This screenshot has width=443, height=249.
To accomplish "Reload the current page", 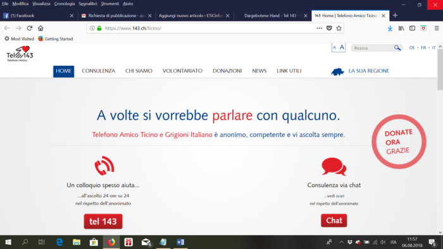I will point(29,28).
